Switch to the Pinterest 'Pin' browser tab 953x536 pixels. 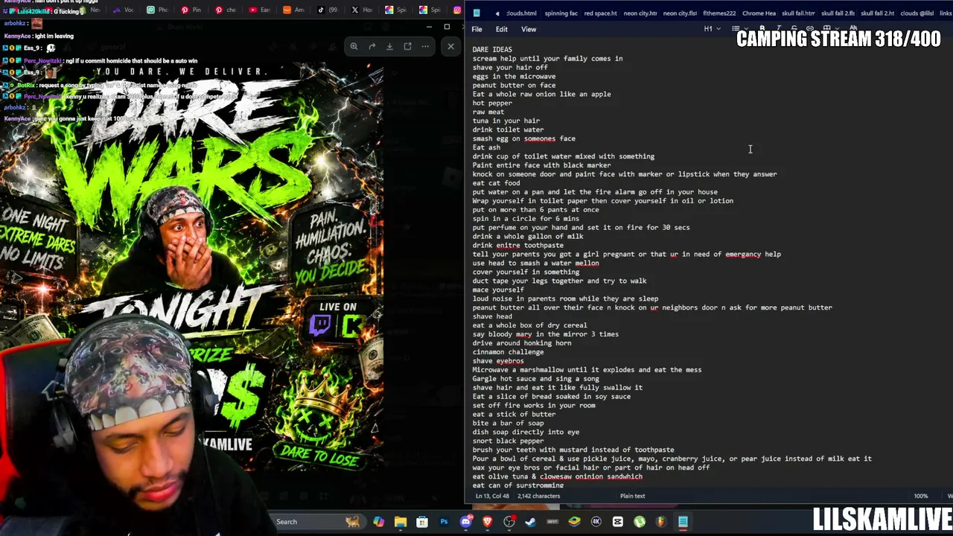[191, 10]
